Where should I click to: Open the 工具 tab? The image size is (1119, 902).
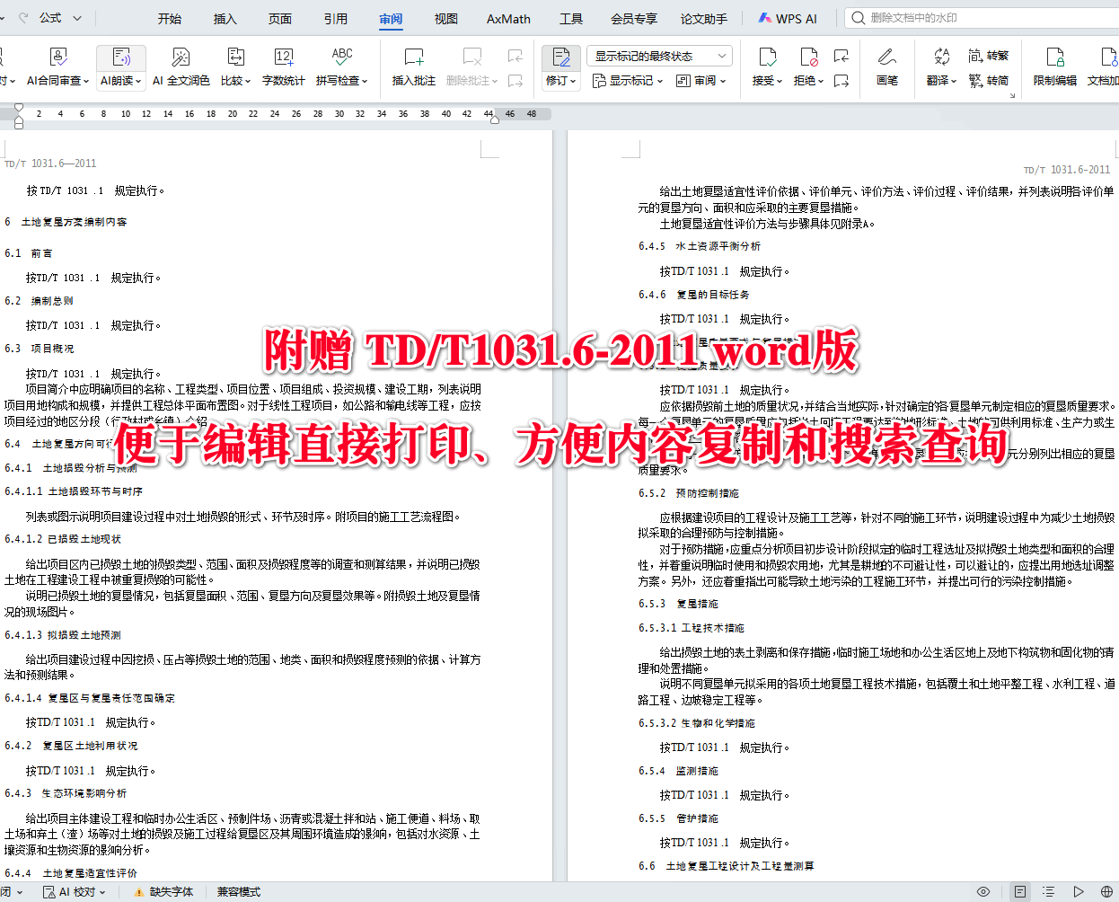point(571,18)
